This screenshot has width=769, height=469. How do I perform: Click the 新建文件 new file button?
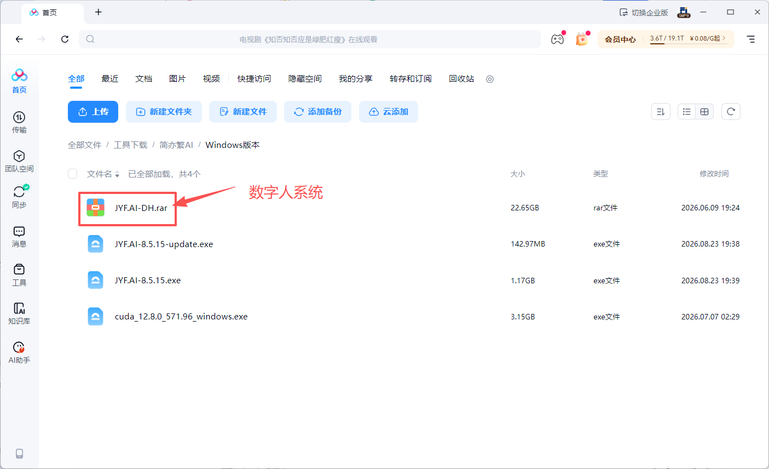click(243, 112)
